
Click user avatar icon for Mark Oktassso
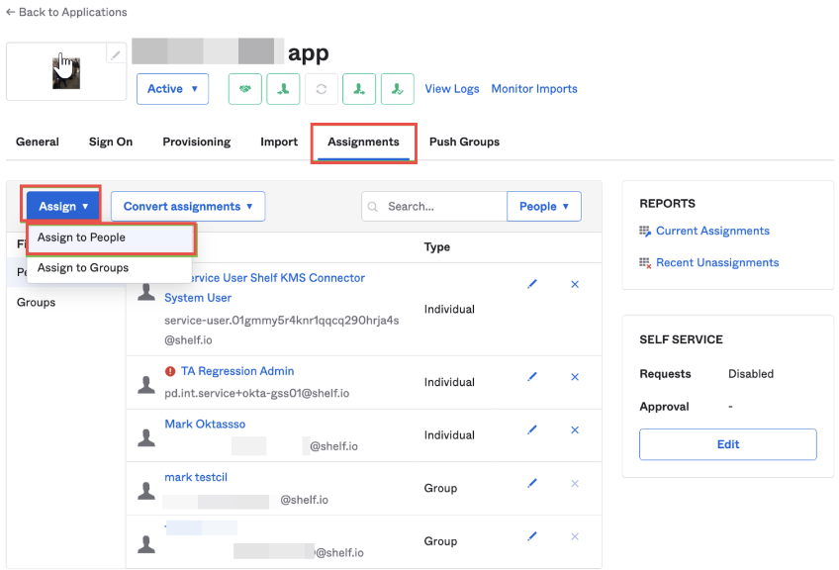146,437
